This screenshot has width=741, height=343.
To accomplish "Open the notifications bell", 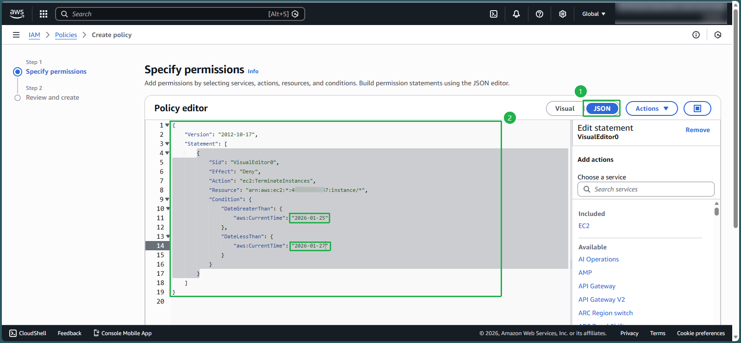I will [x=516, y=14].
